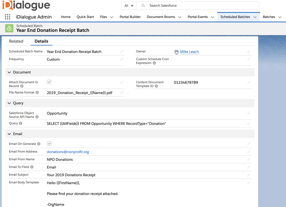Screen dimensions: 286x207
Task: Open the Portal Builder nav tab
Action: 130,17
